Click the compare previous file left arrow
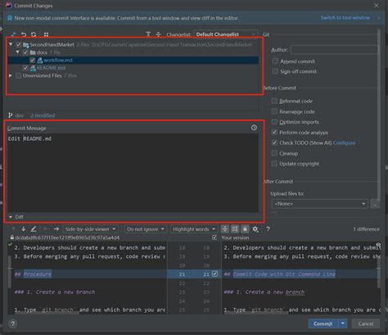This screenshot has width=388, height=335. 46,229
